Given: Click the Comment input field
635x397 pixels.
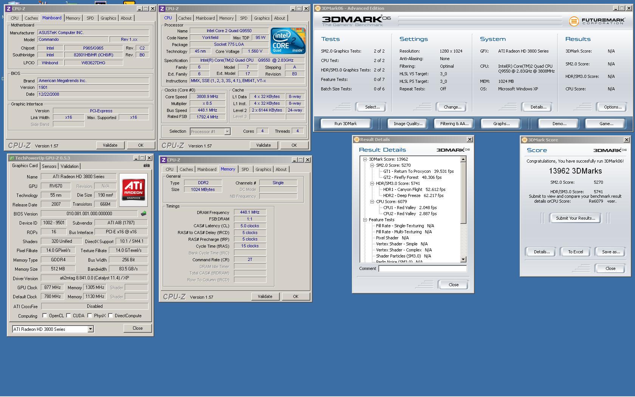Looking at the screenshot, I should point(423,268).
